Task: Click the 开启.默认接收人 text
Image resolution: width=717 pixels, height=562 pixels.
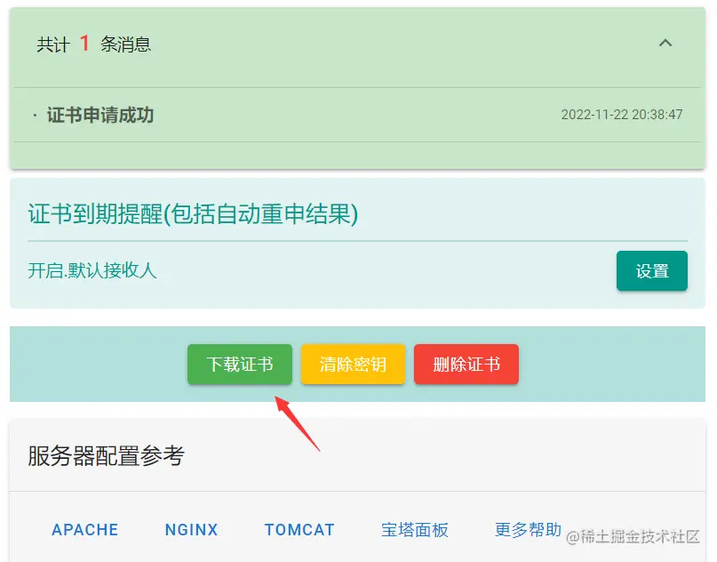Action: point(92,270)
